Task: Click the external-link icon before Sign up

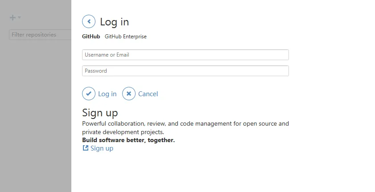Action: pos(86,148)
